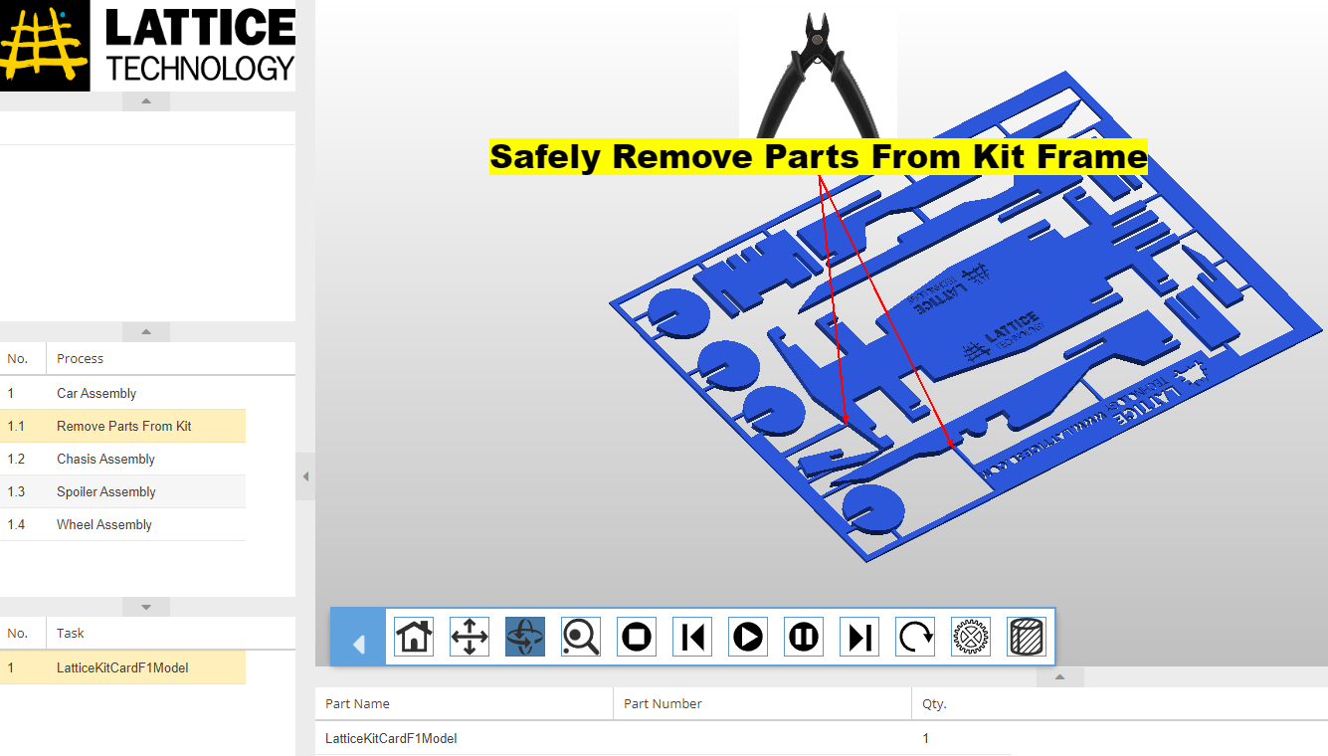Skip to the next animation step
Image resolution: width=1328 pixels, height=756 pixels.
858,637
